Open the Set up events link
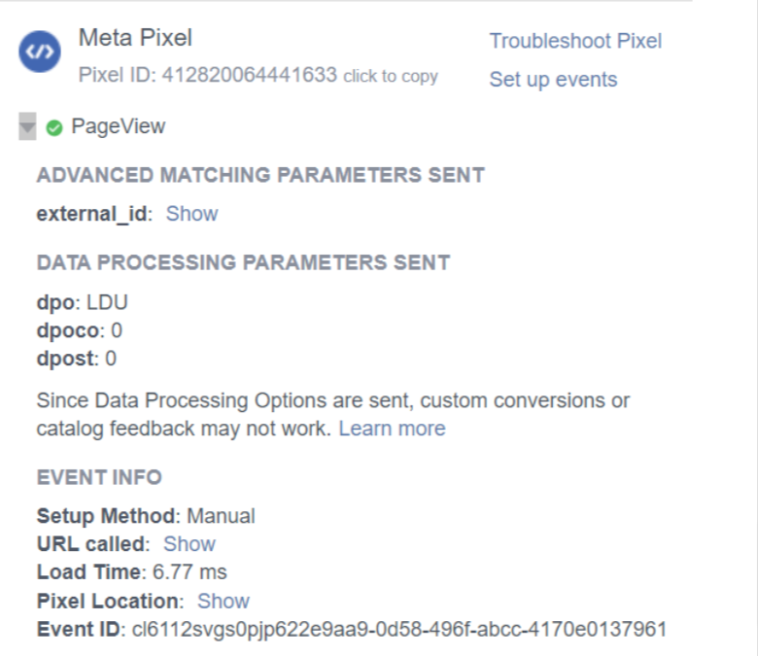The image size is (758, 656). [553, 80]
